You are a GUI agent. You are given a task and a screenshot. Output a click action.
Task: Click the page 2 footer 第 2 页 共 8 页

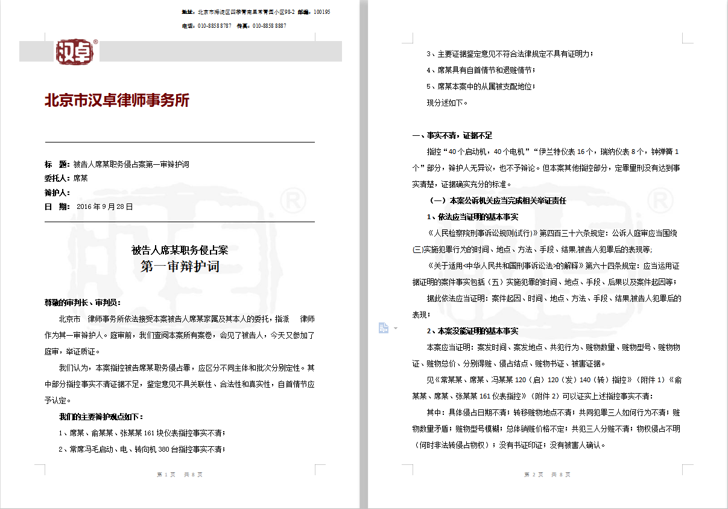547,475
